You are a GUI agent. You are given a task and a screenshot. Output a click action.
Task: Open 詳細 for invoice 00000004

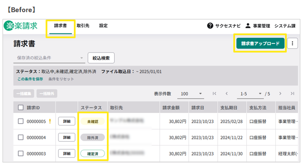(67, 138)
